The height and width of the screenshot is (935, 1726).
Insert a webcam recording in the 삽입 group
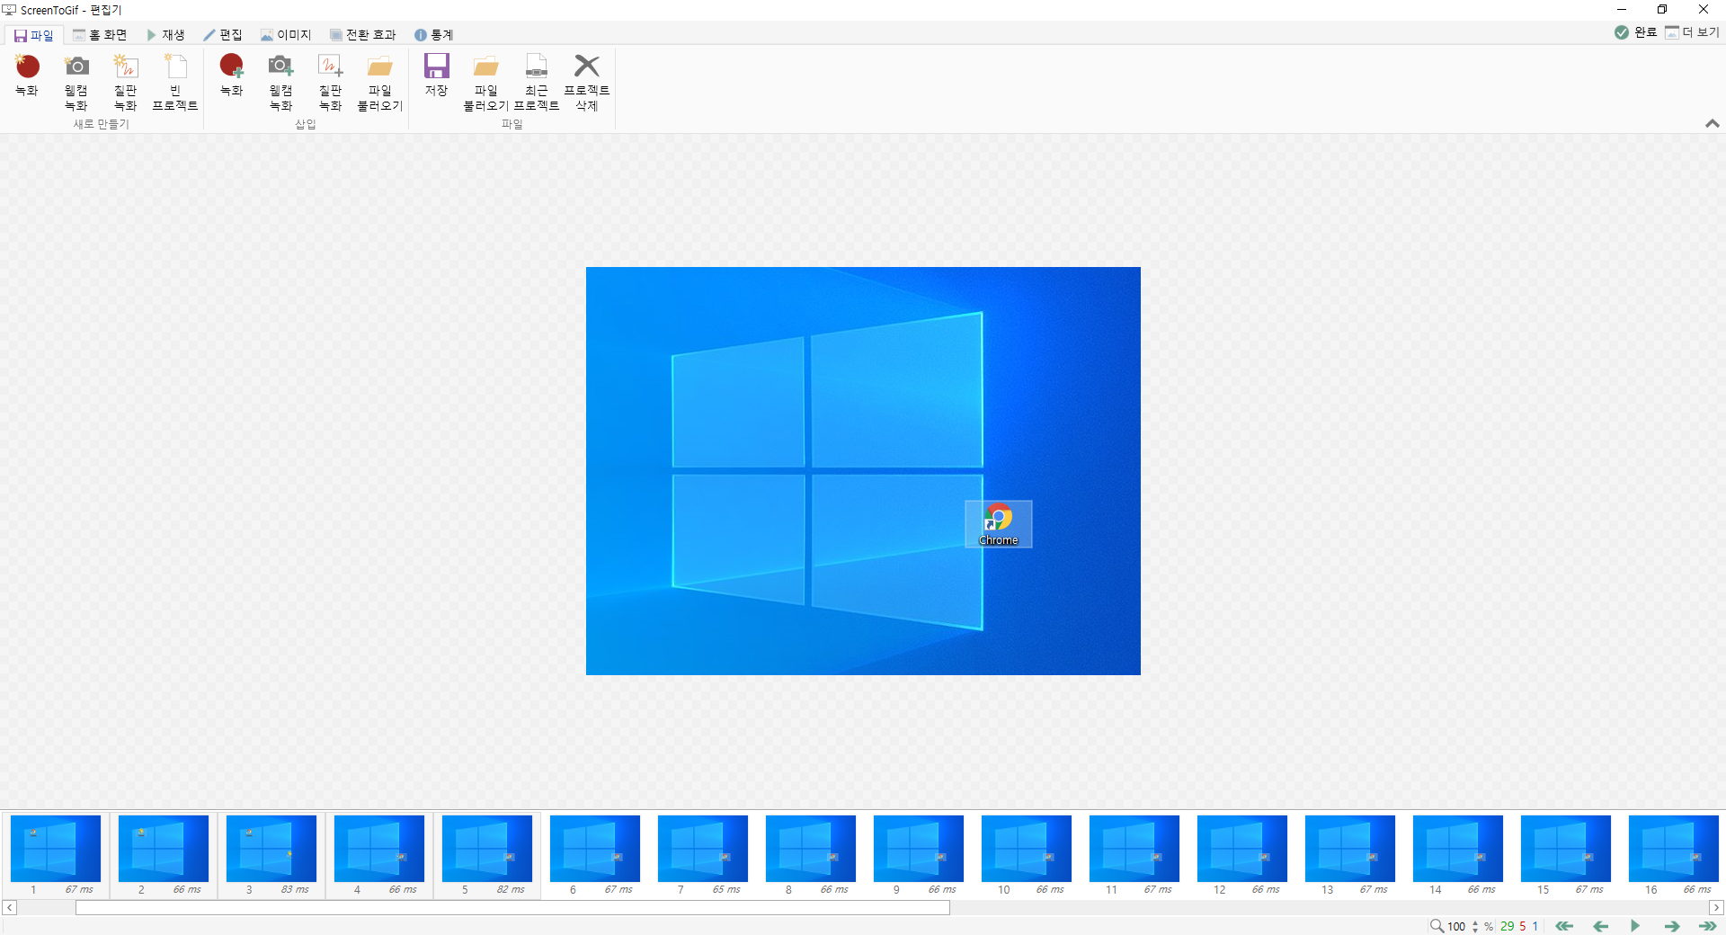(x=281, y=82)
